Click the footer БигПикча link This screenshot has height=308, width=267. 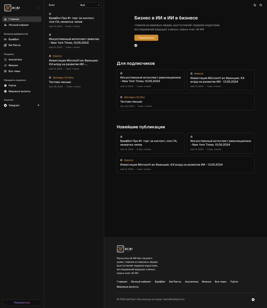point(175,282)
